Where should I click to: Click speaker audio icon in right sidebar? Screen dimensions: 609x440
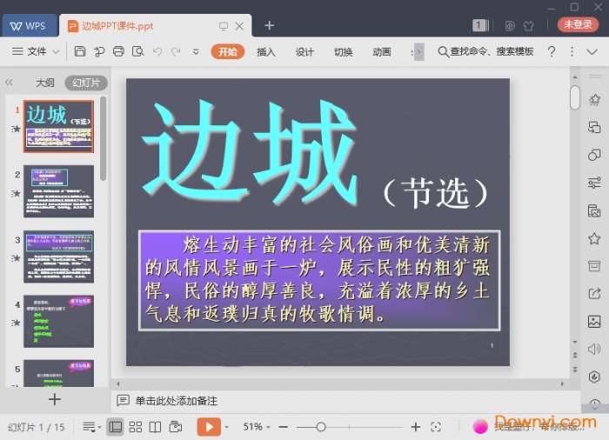594,349
